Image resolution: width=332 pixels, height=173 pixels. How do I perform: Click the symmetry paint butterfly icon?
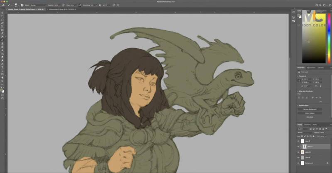118,5
